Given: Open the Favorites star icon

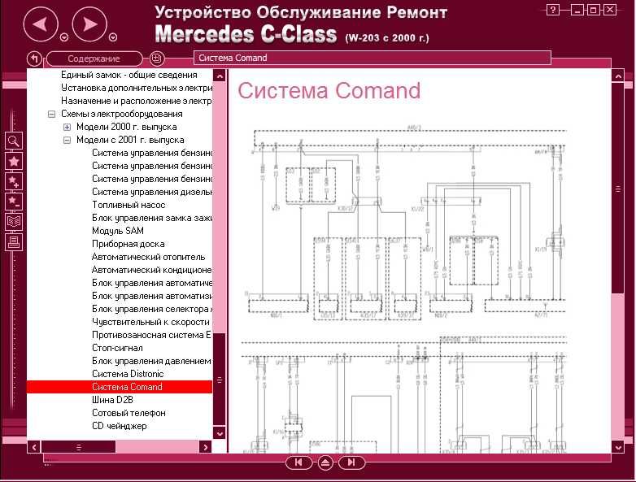Looking at the screenshot, I should 13,161.
